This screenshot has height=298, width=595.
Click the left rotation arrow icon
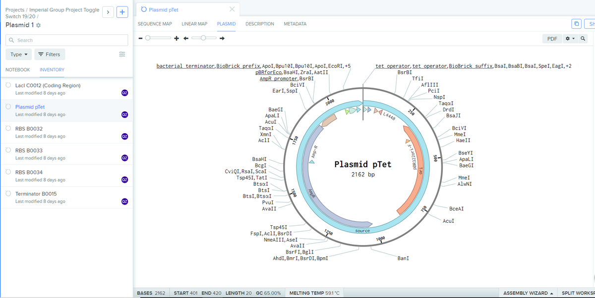point(185,38)
